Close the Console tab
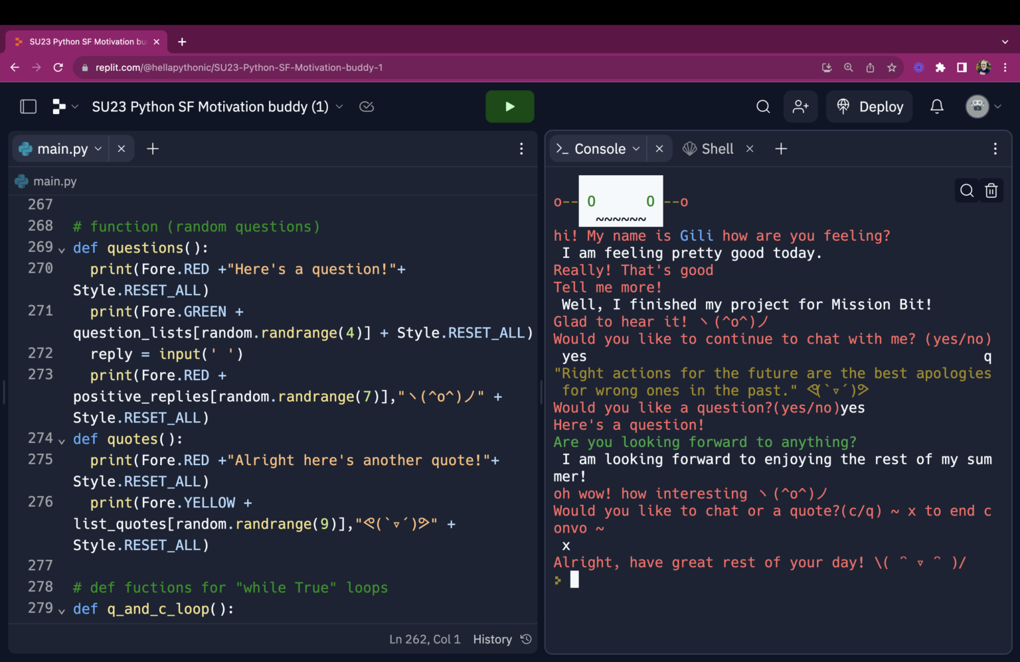Viewport: 1020px width, 662px height. point(659,149)
